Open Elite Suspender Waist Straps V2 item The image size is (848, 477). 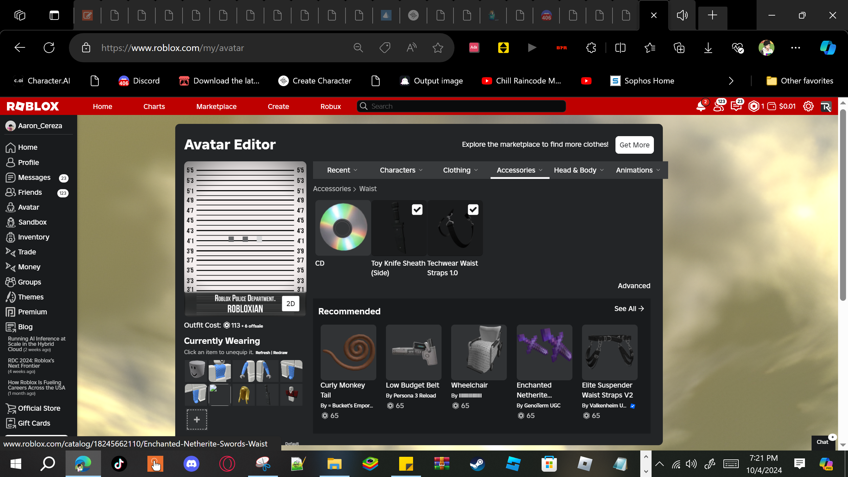tap(609, 352)
